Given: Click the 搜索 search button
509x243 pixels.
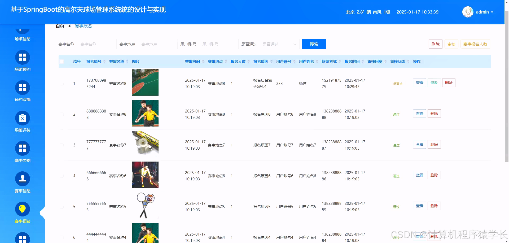Looking at the screenshot, I should (314, 44).
